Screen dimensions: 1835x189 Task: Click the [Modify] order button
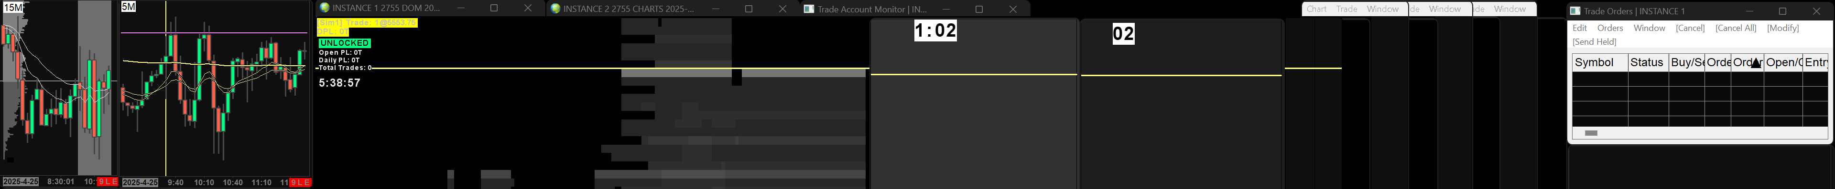point(1783,28)
